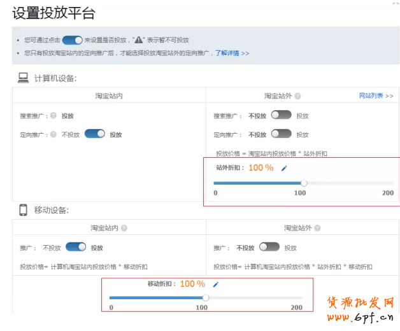Click the 100 % value next to 站外折扣
Screen dimensions: 400x331
click(x=261, y=168)
